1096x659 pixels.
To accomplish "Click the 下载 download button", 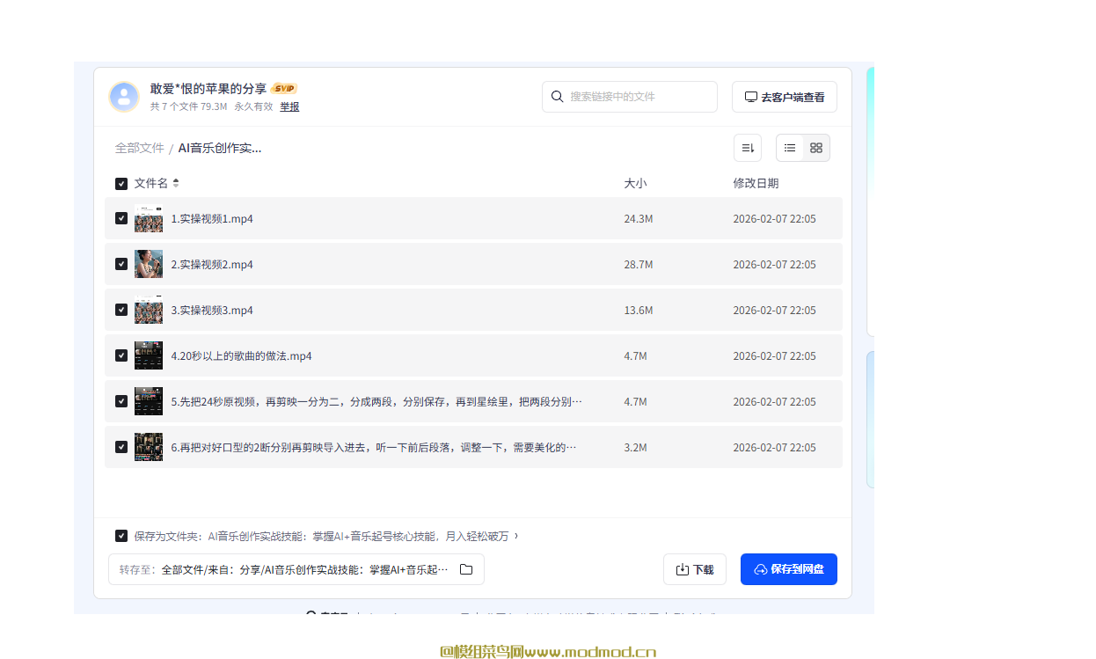I will pyautogui.click(x=694, y=569).
